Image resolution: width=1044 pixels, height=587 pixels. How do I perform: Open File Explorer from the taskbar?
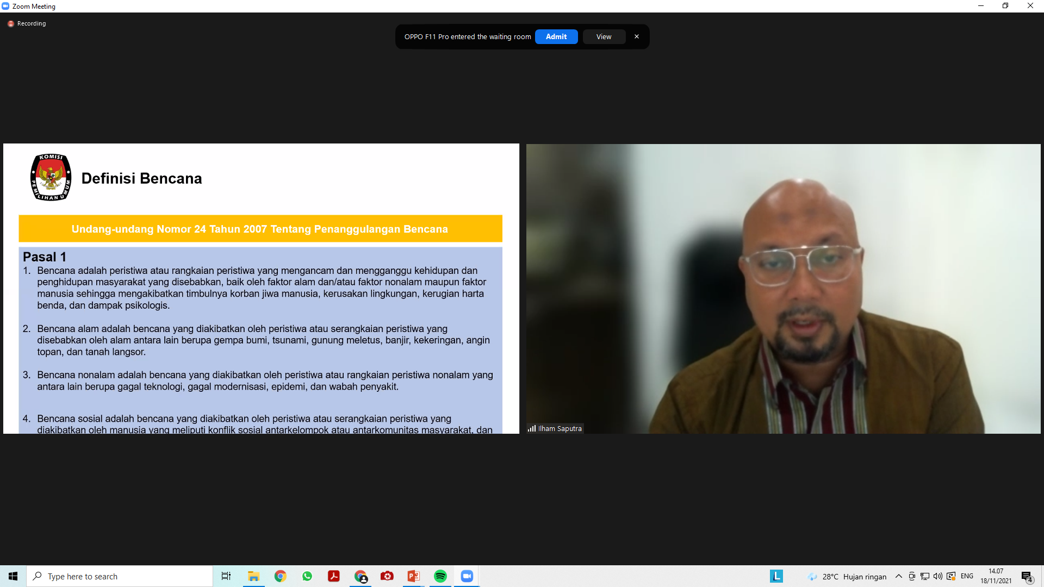(253, 576)
